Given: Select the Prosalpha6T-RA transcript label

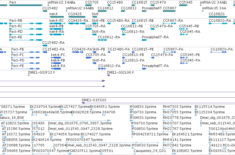Looking at the screenshot, I should click(x=155, y=37).
